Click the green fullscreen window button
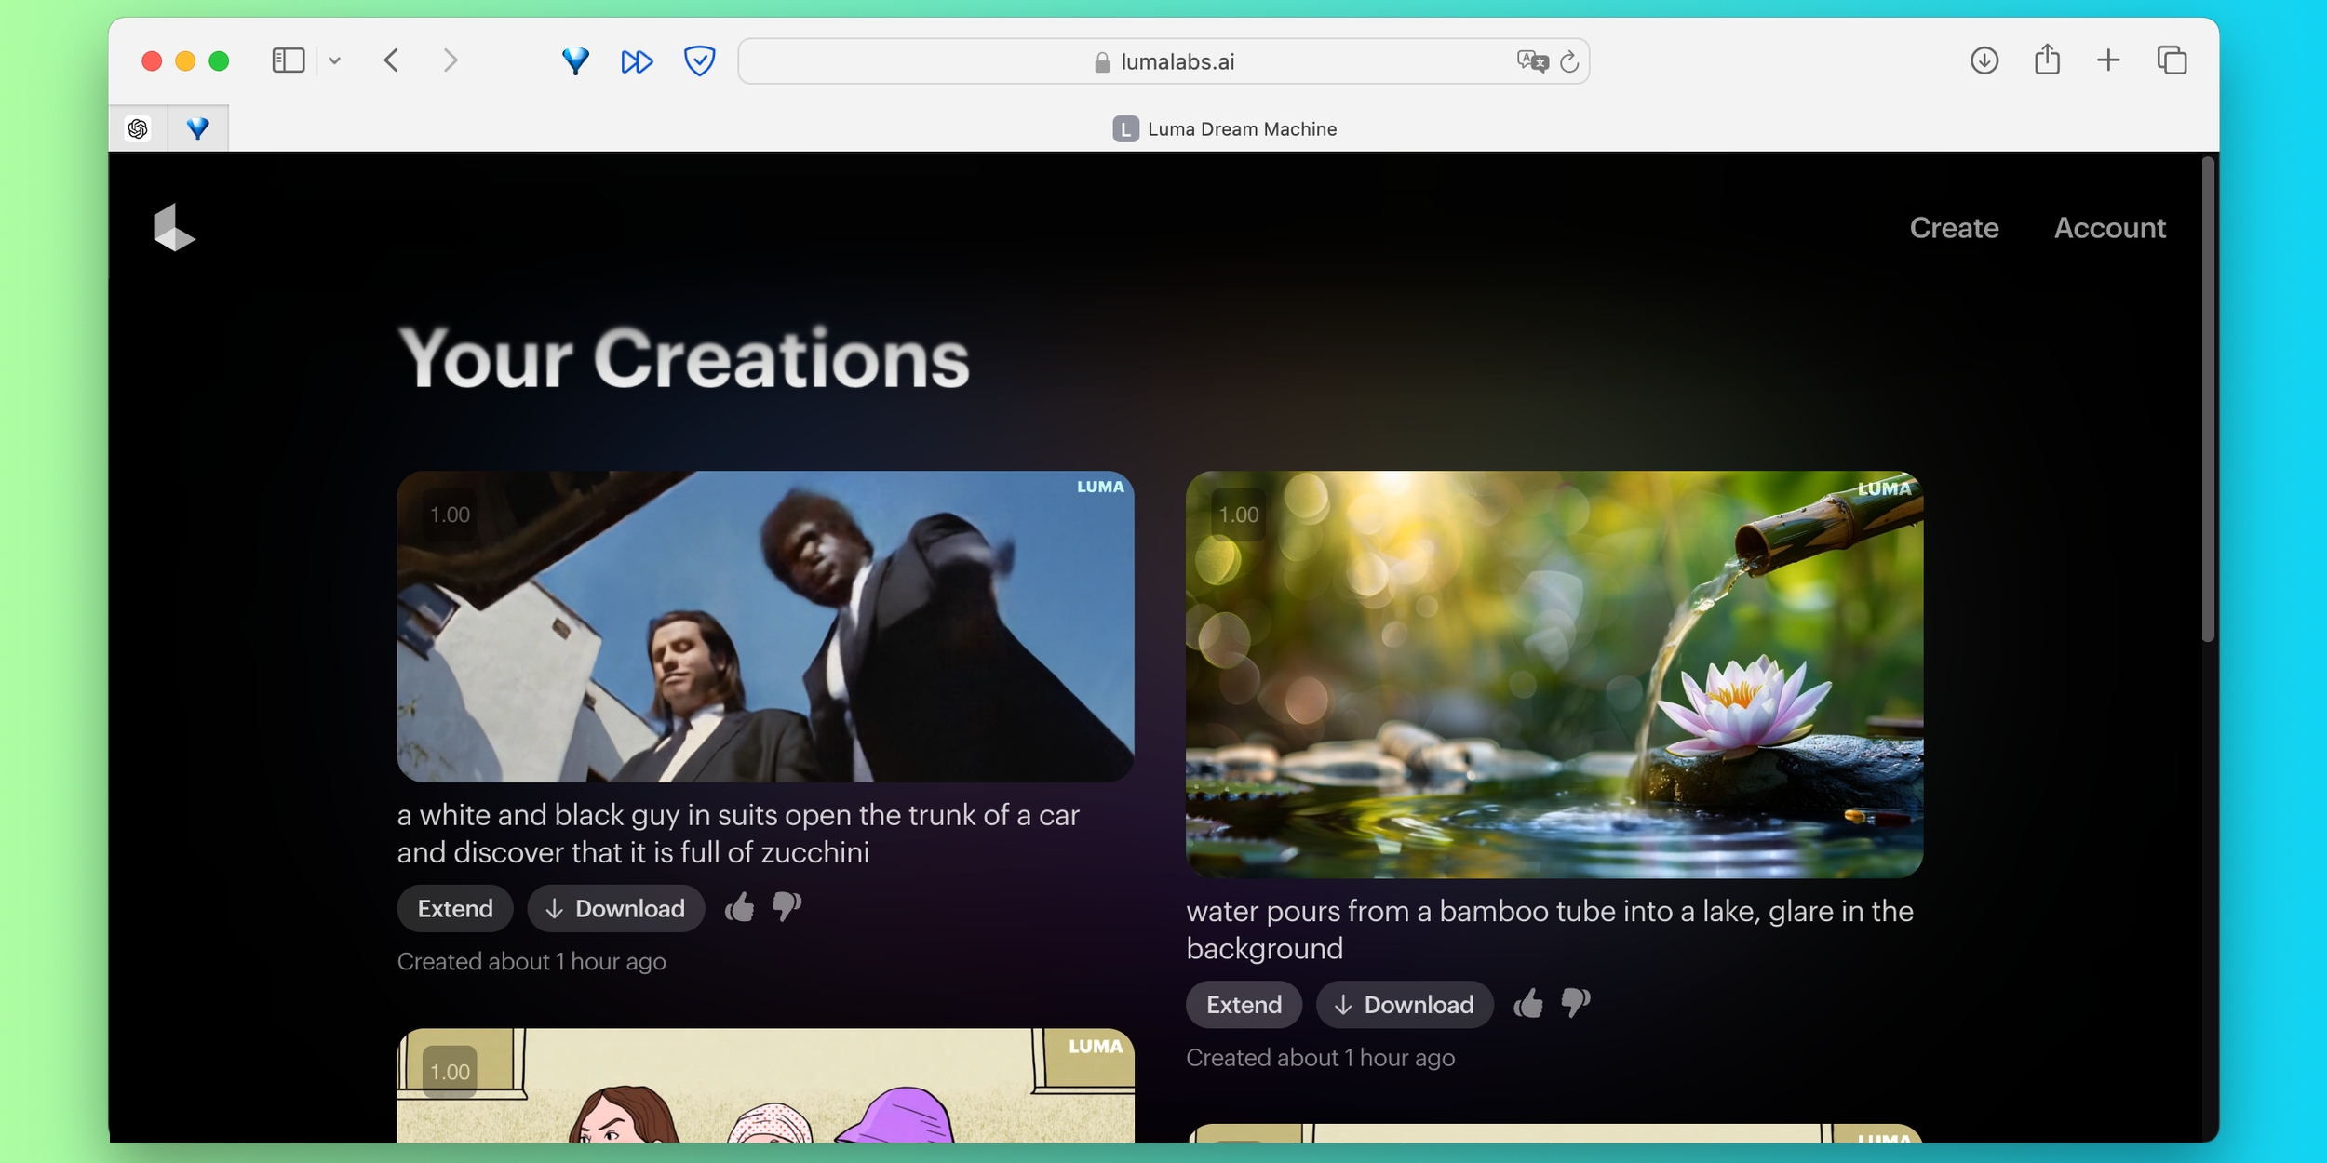The width and height of the screenshot is (2327, 1163). point(219,61)
